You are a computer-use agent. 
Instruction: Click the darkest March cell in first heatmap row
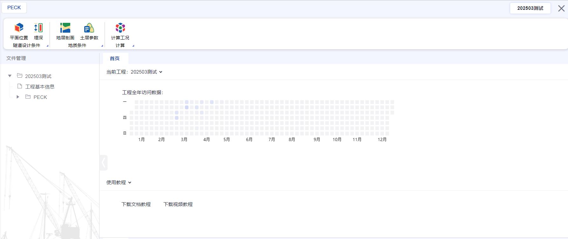[187, 102]
